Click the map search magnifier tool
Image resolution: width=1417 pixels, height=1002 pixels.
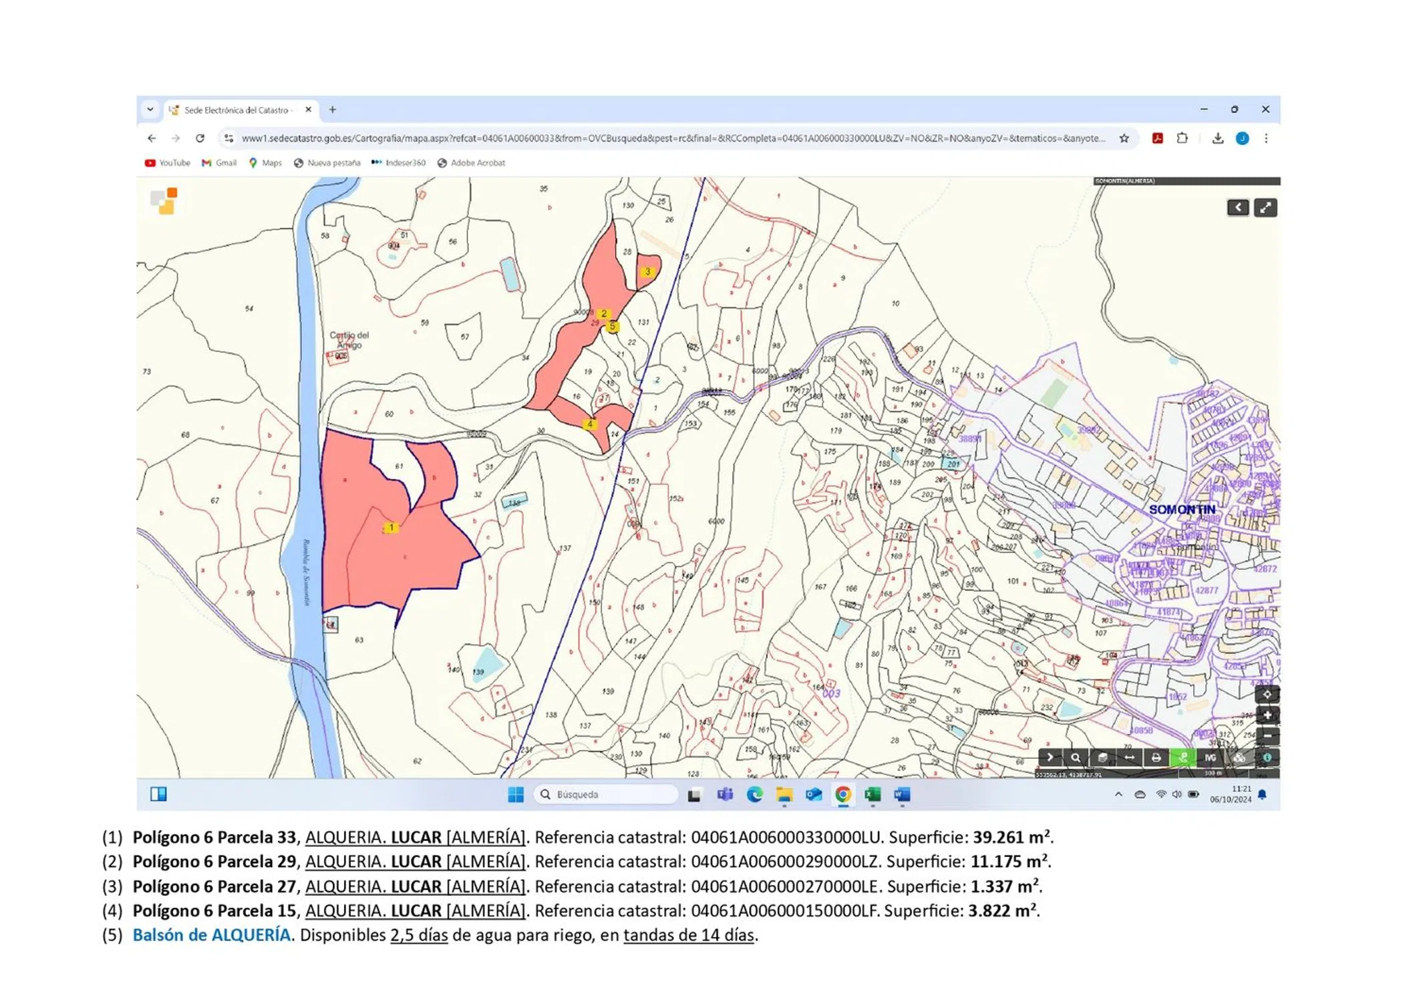coord(1076,758)
